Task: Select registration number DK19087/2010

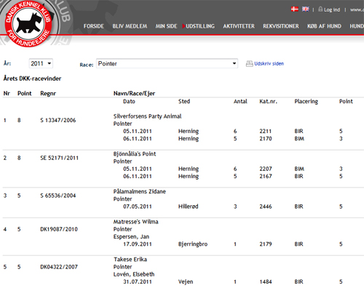Action: pos(59,229)
